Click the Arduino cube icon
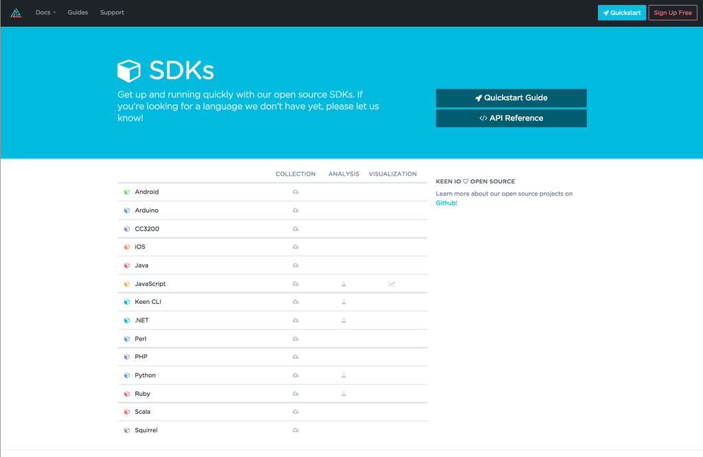The image size is (703, 457). pos(127,210)
